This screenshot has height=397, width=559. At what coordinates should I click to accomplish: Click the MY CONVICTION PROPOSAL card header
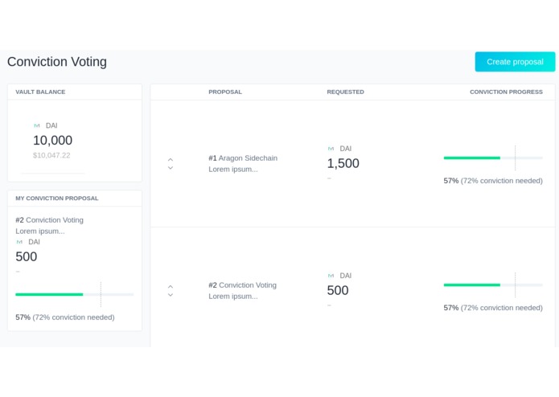56,198
